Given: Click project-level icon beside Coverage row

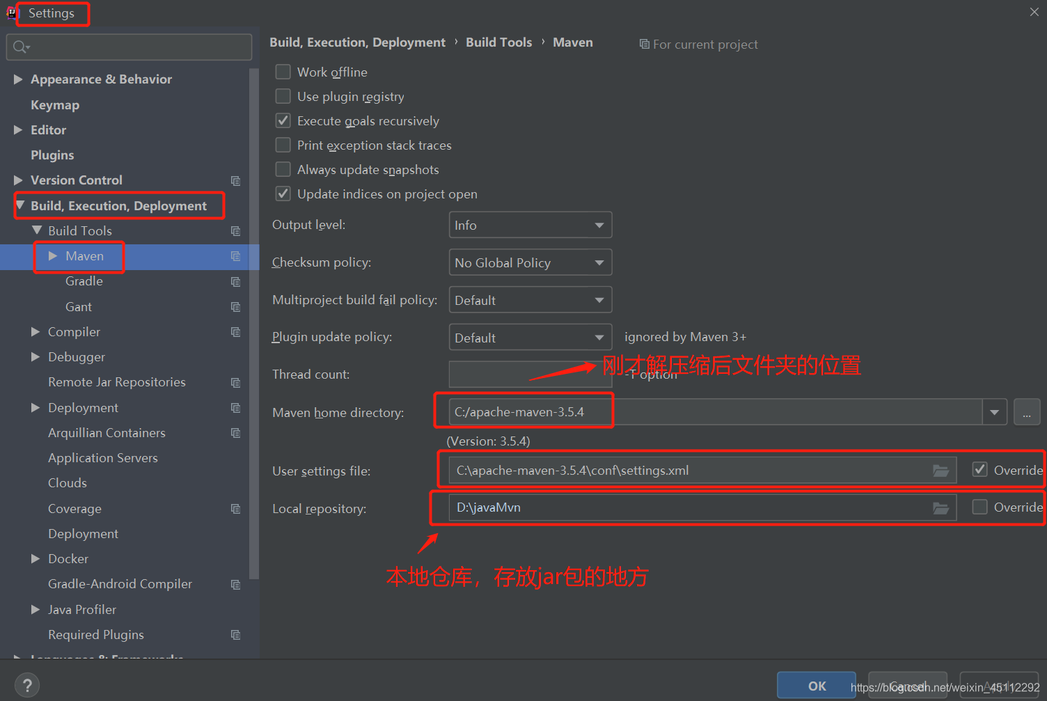Looking at the screenshot, I should tap(236, 509).
